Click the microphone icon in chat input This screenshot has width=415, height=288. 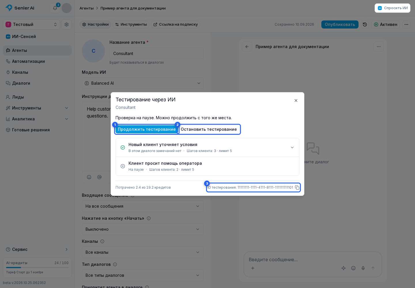pos(363,268)
